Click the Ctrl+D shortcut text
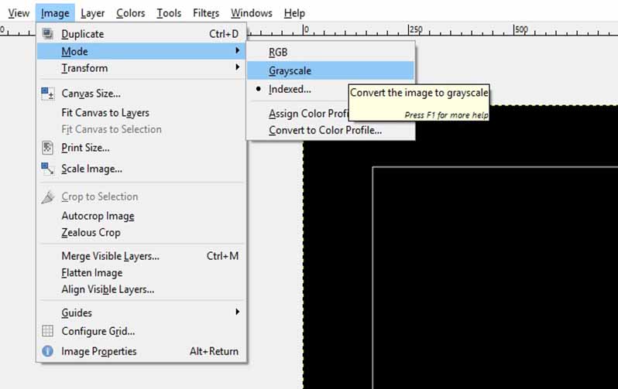 (x=224, y=34)
